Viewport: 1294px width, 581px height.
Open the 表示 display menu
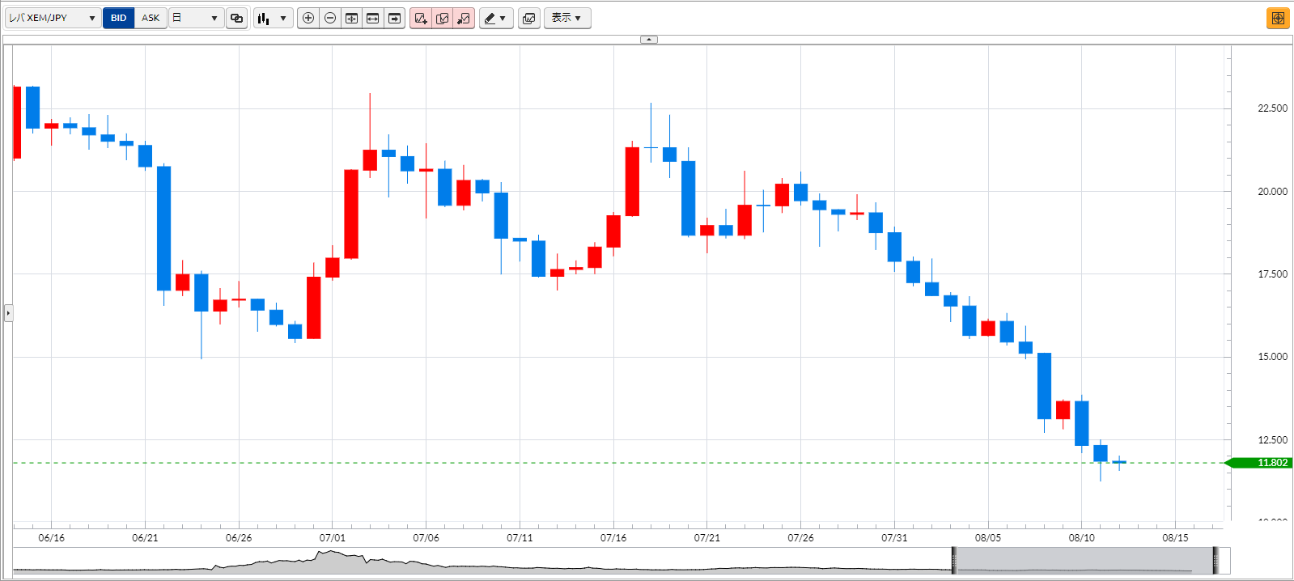click(x=567, y=18)
